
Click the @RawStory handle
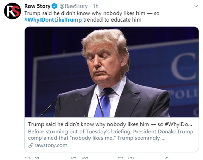73,6
